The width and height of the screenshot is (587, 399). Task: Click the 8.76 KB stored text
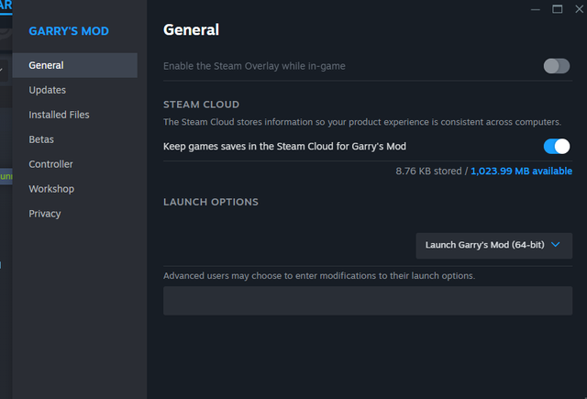coord(428,171)
